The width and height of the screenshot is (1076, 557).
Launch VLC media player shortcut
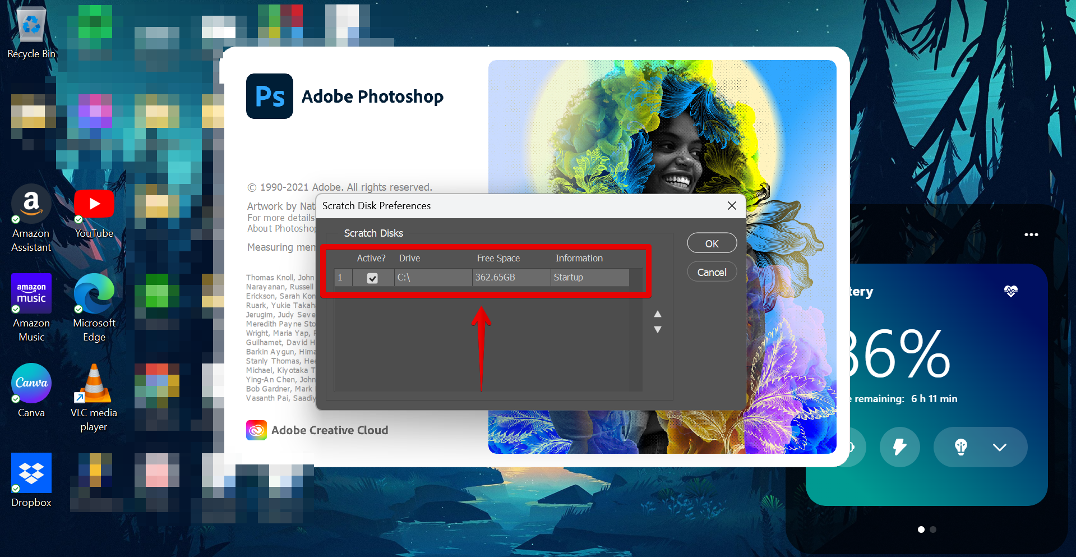94,398
